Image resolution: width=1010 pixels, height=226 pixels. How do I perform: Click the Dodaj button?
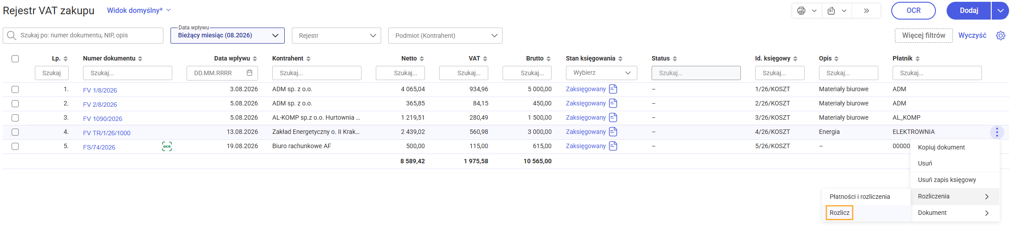pyautogui.click(x=969, y=11)
